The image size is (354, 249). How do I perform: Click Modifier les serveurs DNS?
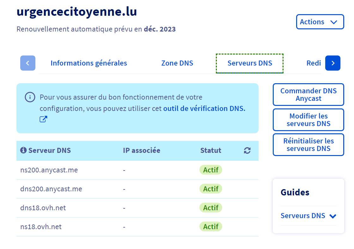point(308,120)
